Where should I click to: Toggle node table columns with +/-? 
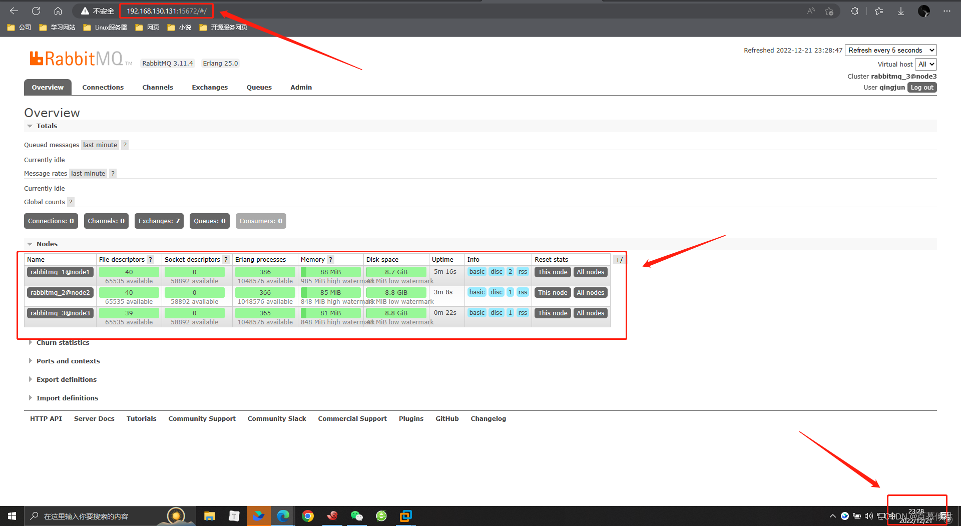(620, 260)
